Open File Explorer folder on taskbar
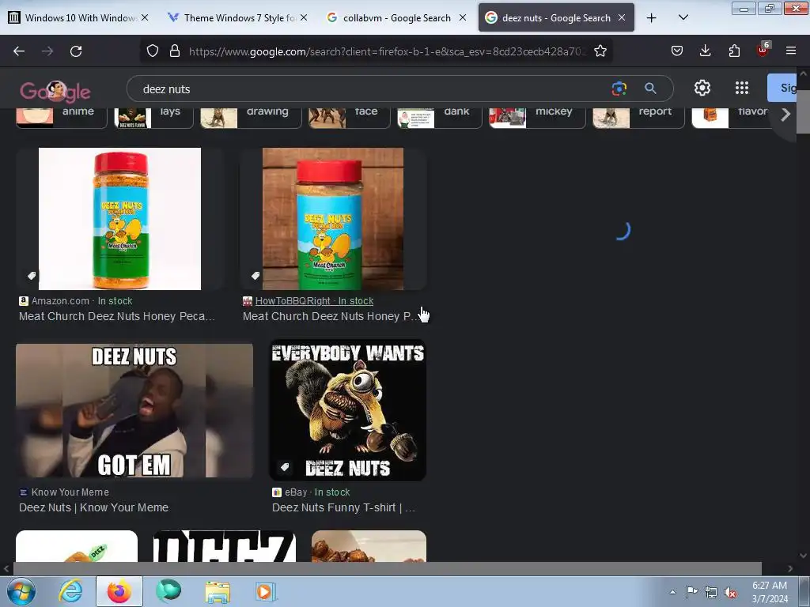 (218, 591)
